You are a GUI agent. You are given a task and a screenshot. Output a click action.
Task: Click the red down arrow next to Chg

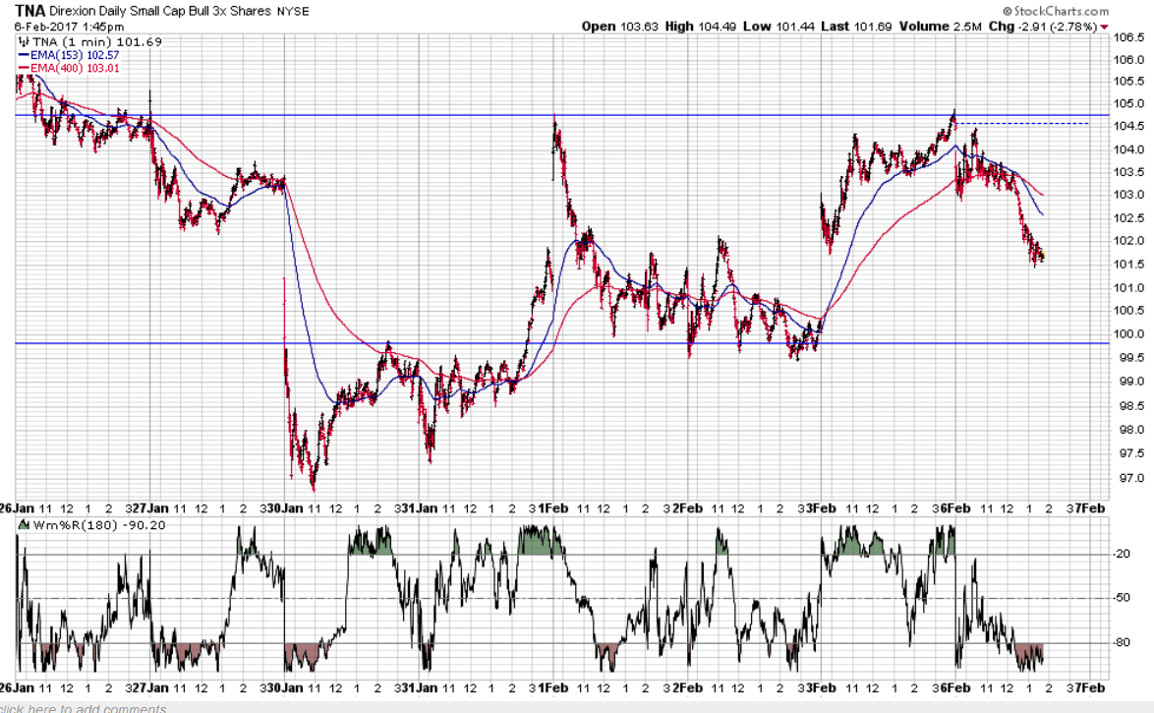pos(1104,28)
